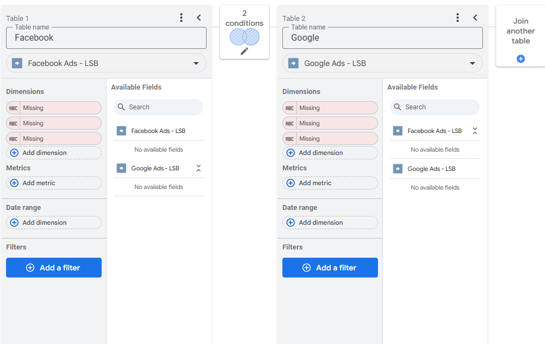
Task: Collapse the Google Ads - LSB field list in Table 1
Action: pyautogui.click(x=198, y=168)
